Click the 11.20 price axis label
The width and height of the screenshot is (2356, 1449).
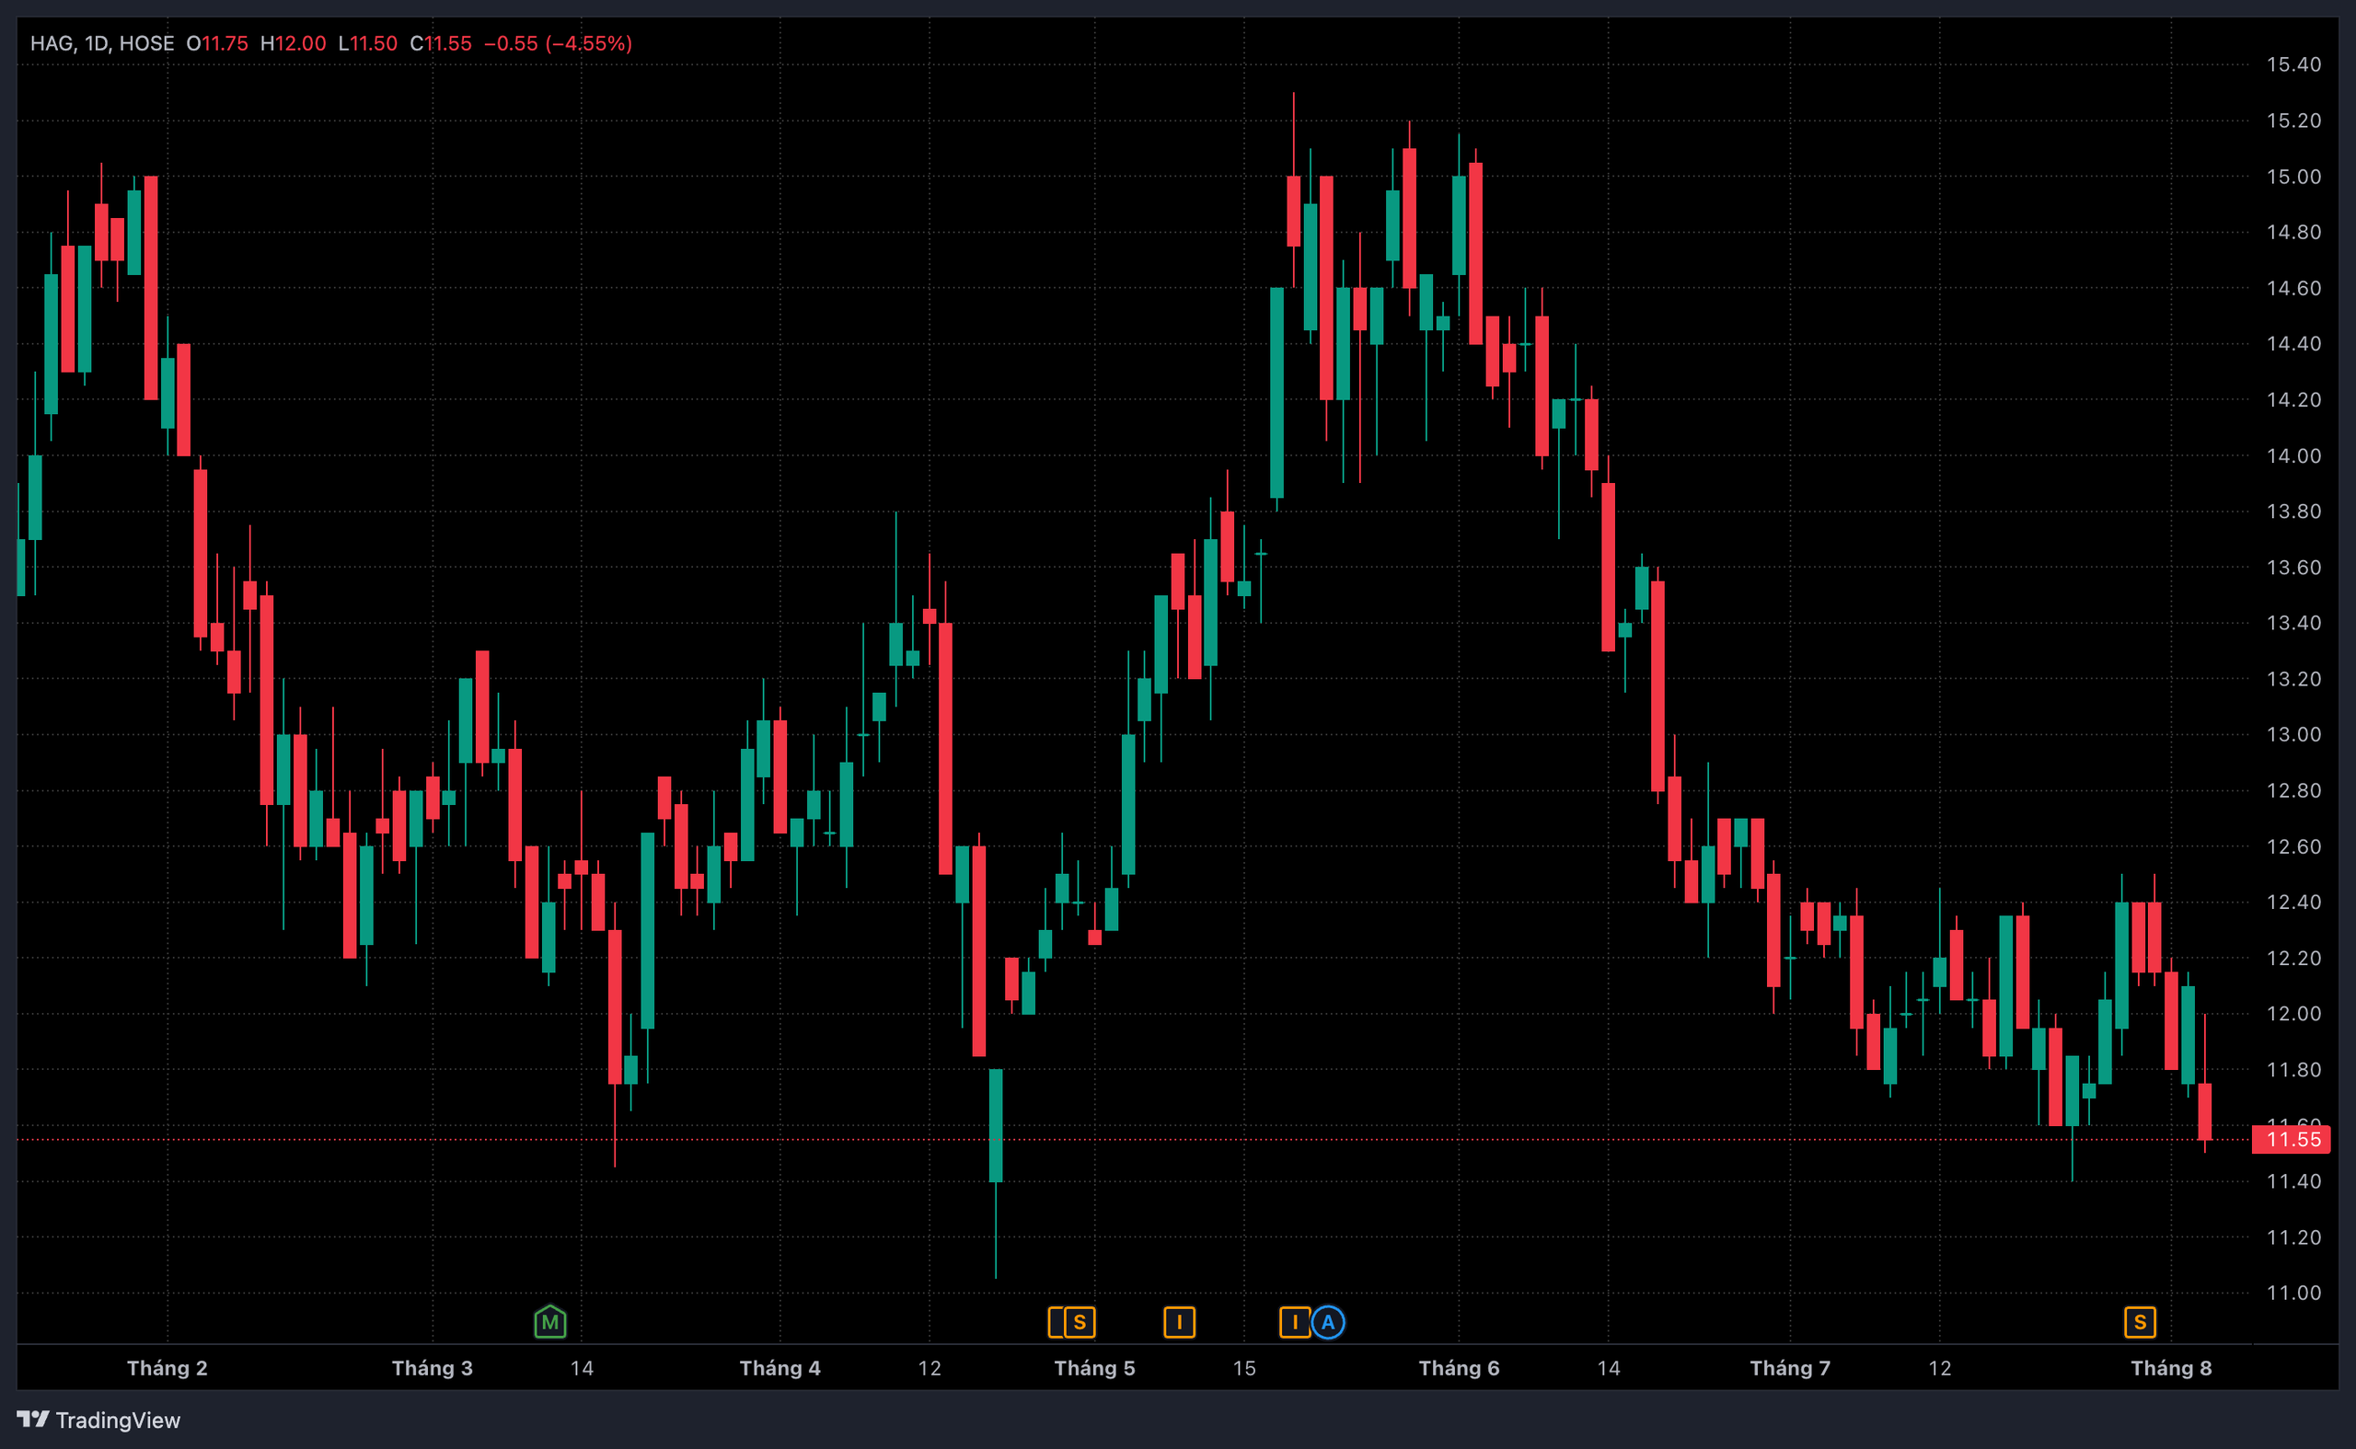tap(2293, 1236)
